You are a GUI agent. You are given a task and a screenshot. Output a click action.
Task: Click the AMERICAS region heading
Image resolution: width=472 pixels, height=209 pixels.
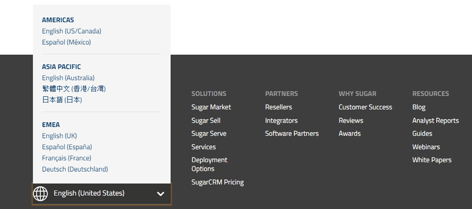(x=58, y=20)
